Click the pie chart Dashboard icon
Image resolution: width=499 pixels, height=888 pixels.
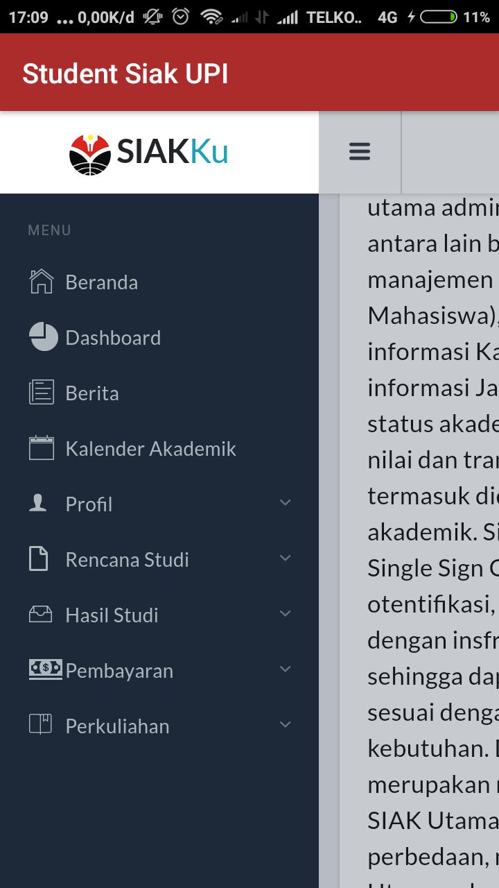click(x=43, y=337)
